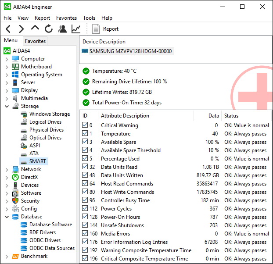The width and height of the screenshot is (273, 264).
Task: Select SAMSUNG MZVPV128HDGM-00000 device entry
Action: 131,51
